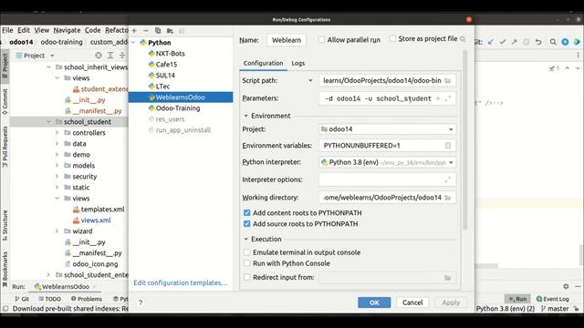Add new configuration with plus icon

click(x=134, y=30)
